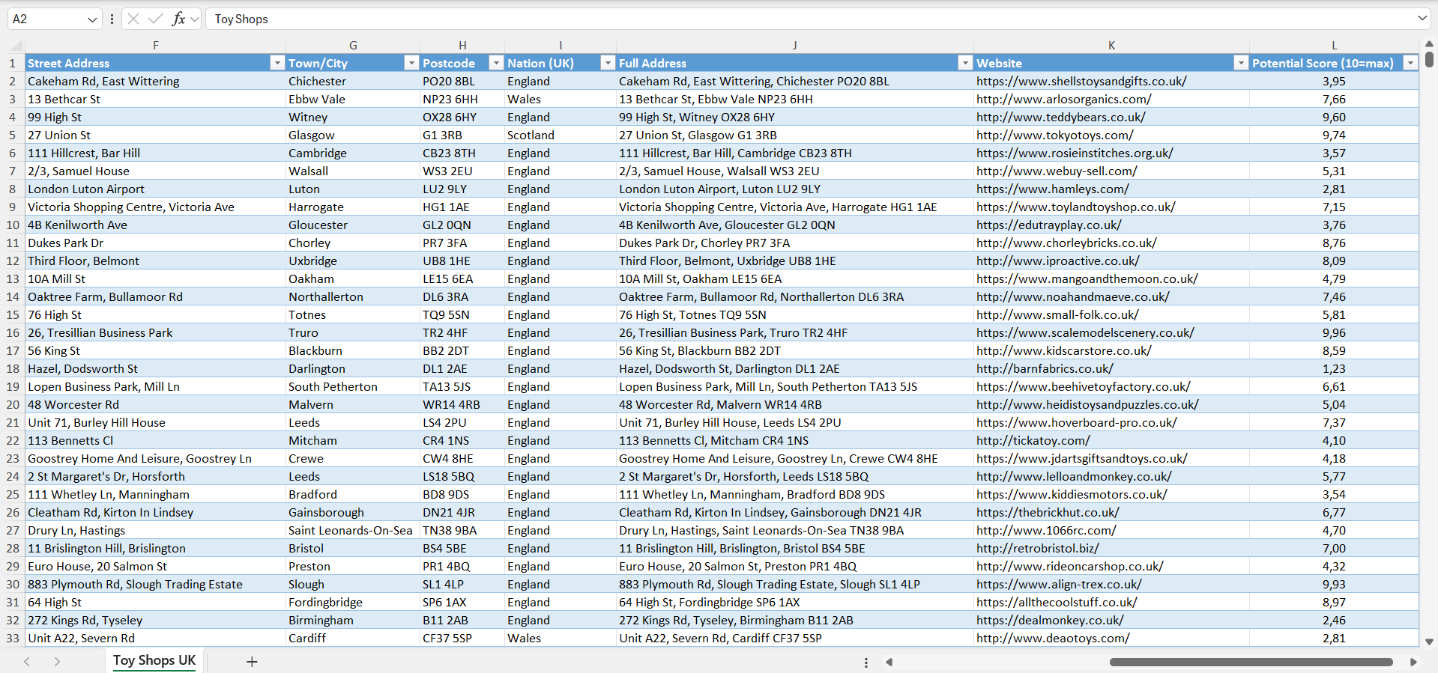Viewport: 1438px width, 673px height.
Task: Click the score cell '9,96'
Action: (1334, 332)
